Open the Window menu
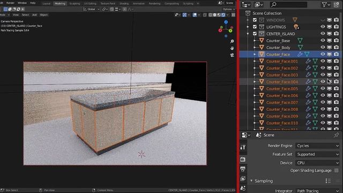 [22, 3]
